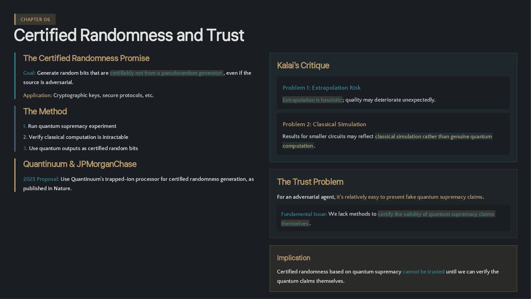Image resolution: width=531 pixels, height=299 pixels.
Task: Click the CHAPTER 06 badge
Action: [35, 19]
